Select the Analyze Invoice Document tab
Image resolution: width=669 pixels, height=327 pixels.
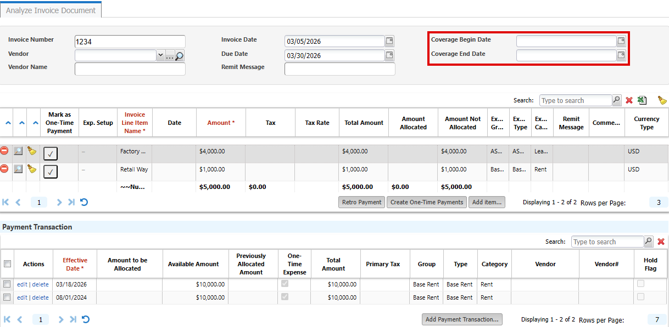coord(51,10)
